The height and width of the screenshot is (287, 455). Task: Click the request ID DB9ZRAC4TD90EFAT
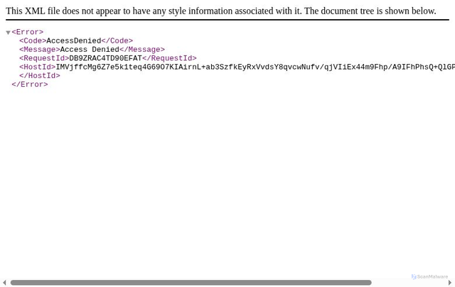[105, 58]
